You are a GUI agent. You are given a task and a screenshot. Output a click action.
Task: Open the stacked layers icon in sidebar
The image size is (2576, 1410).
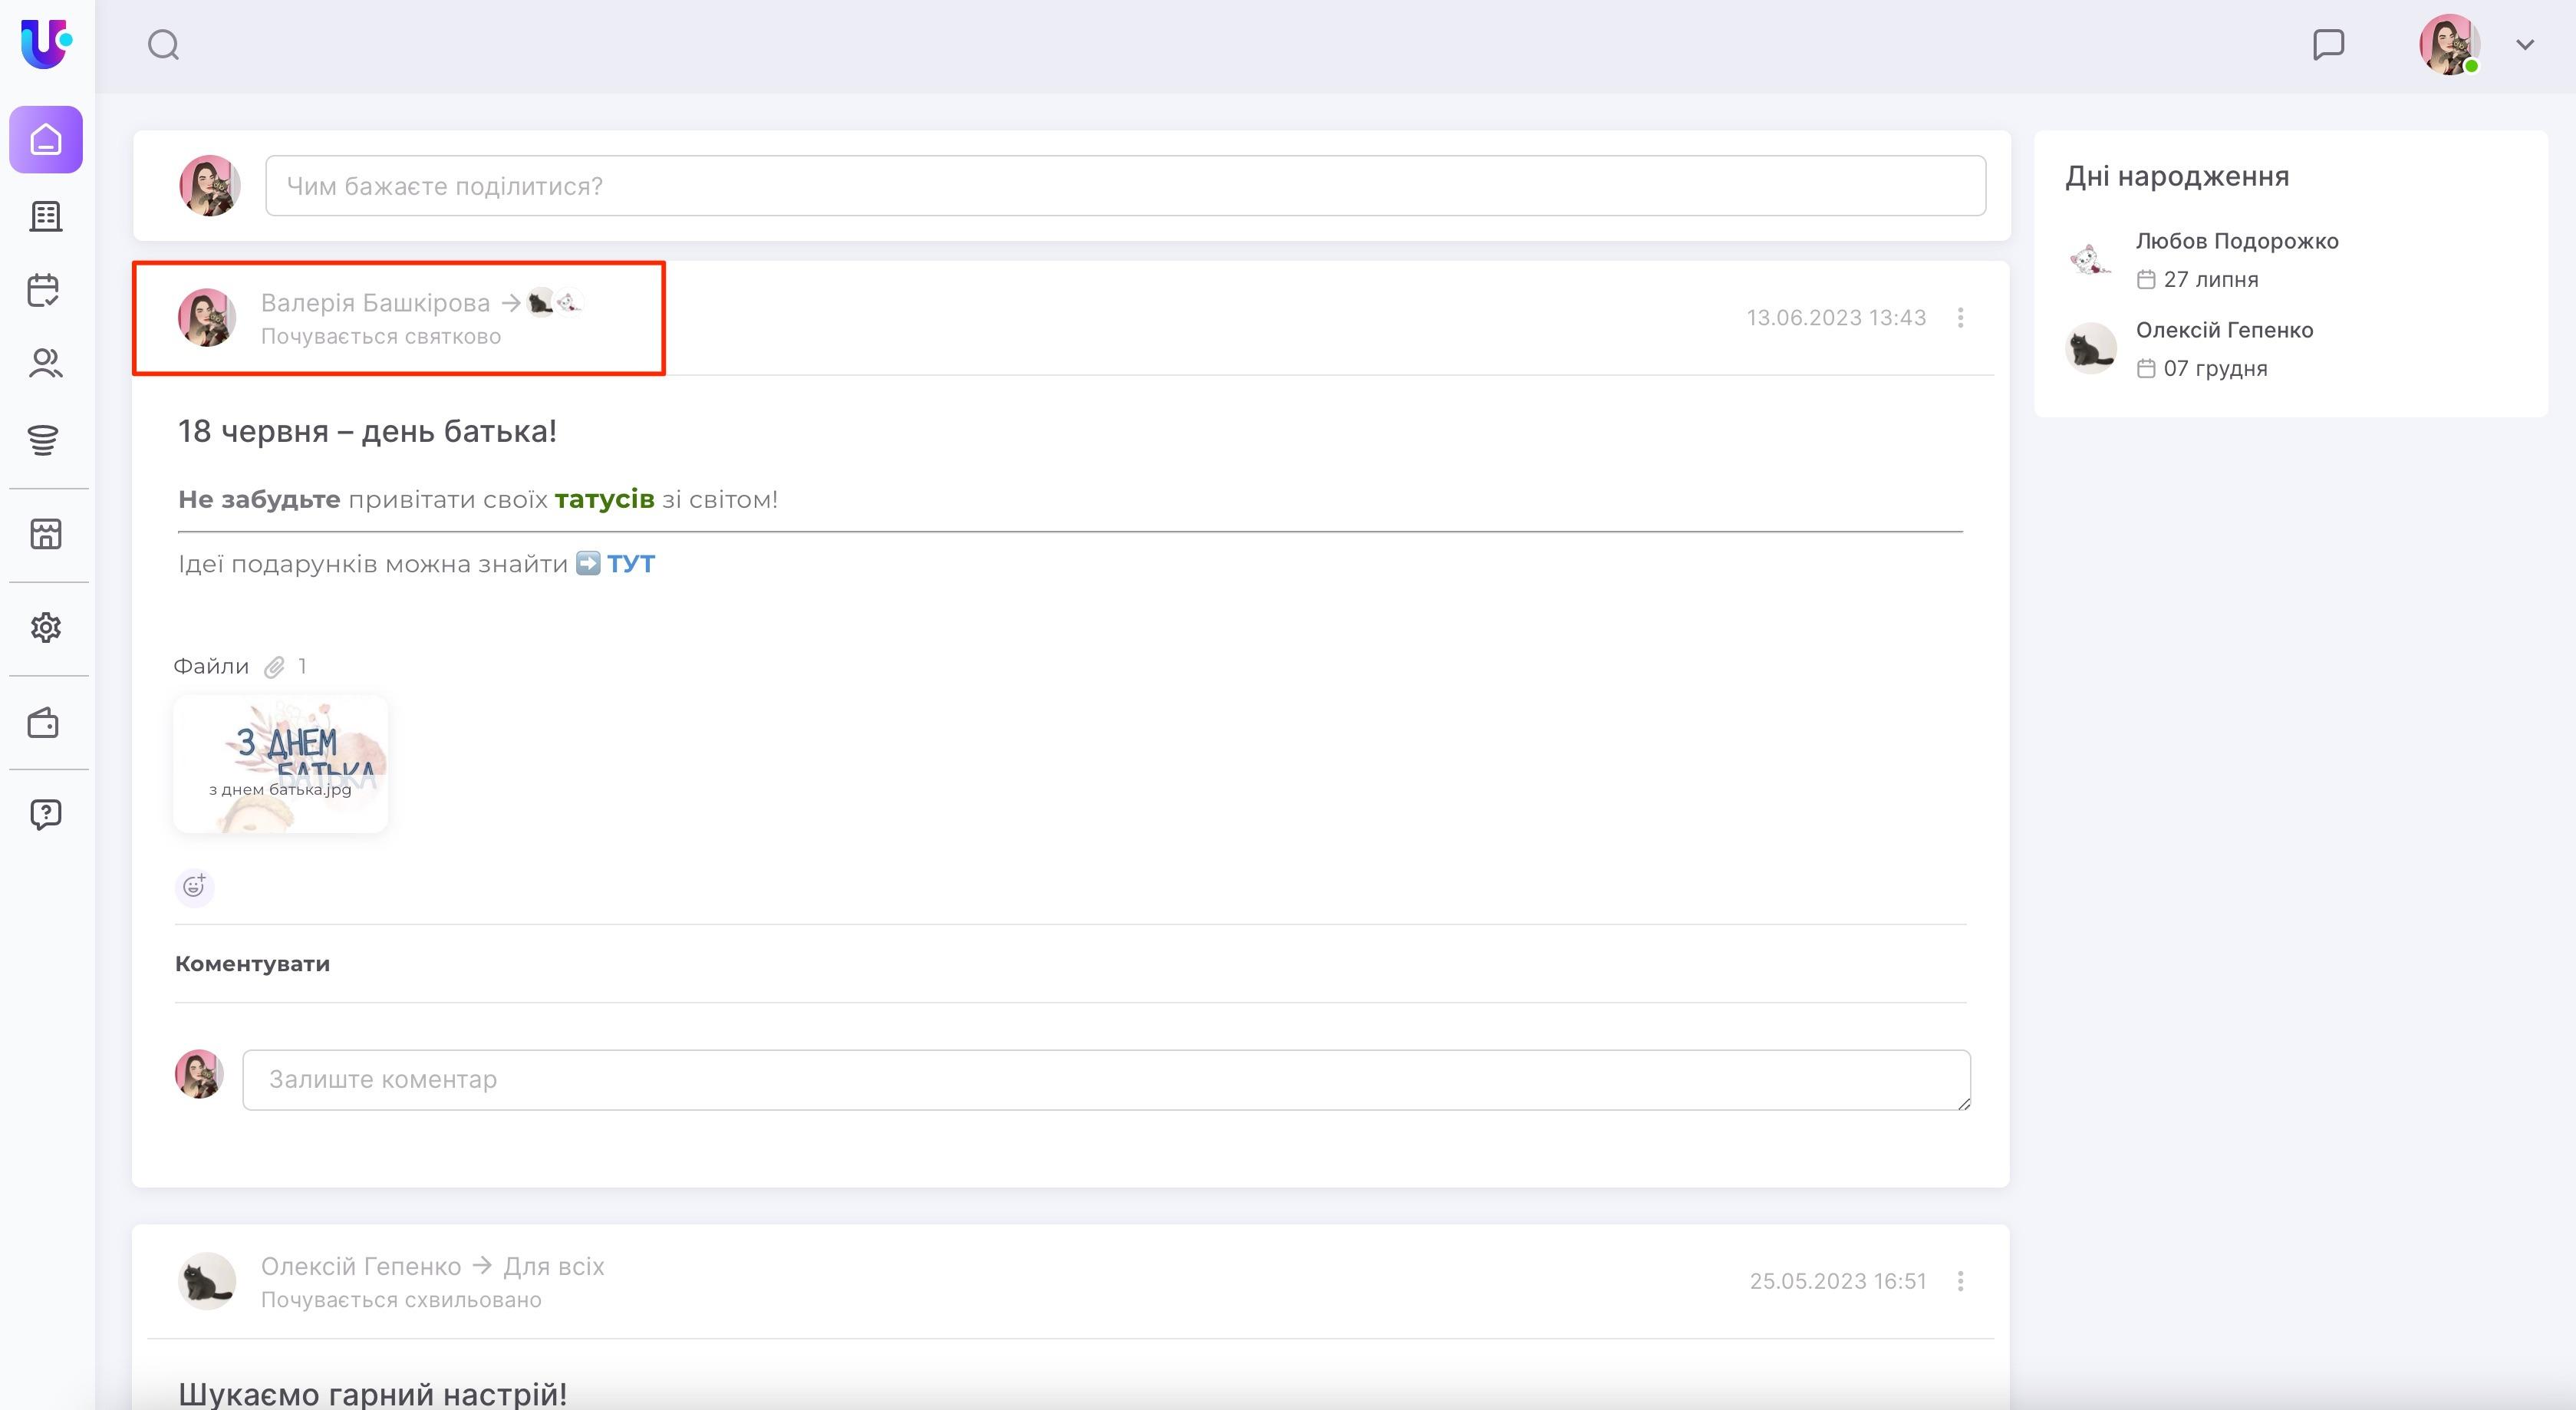coord(43,439)
